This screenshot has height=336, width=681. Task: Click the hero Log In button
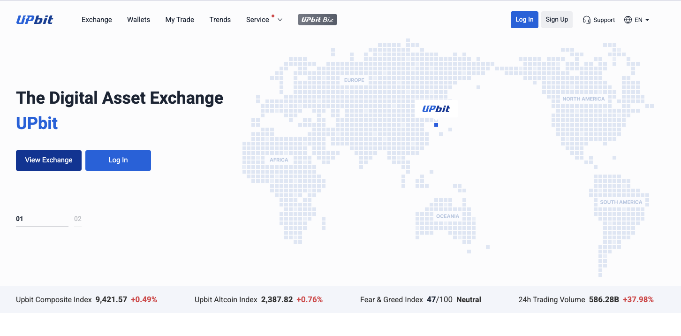coord(118,160)
